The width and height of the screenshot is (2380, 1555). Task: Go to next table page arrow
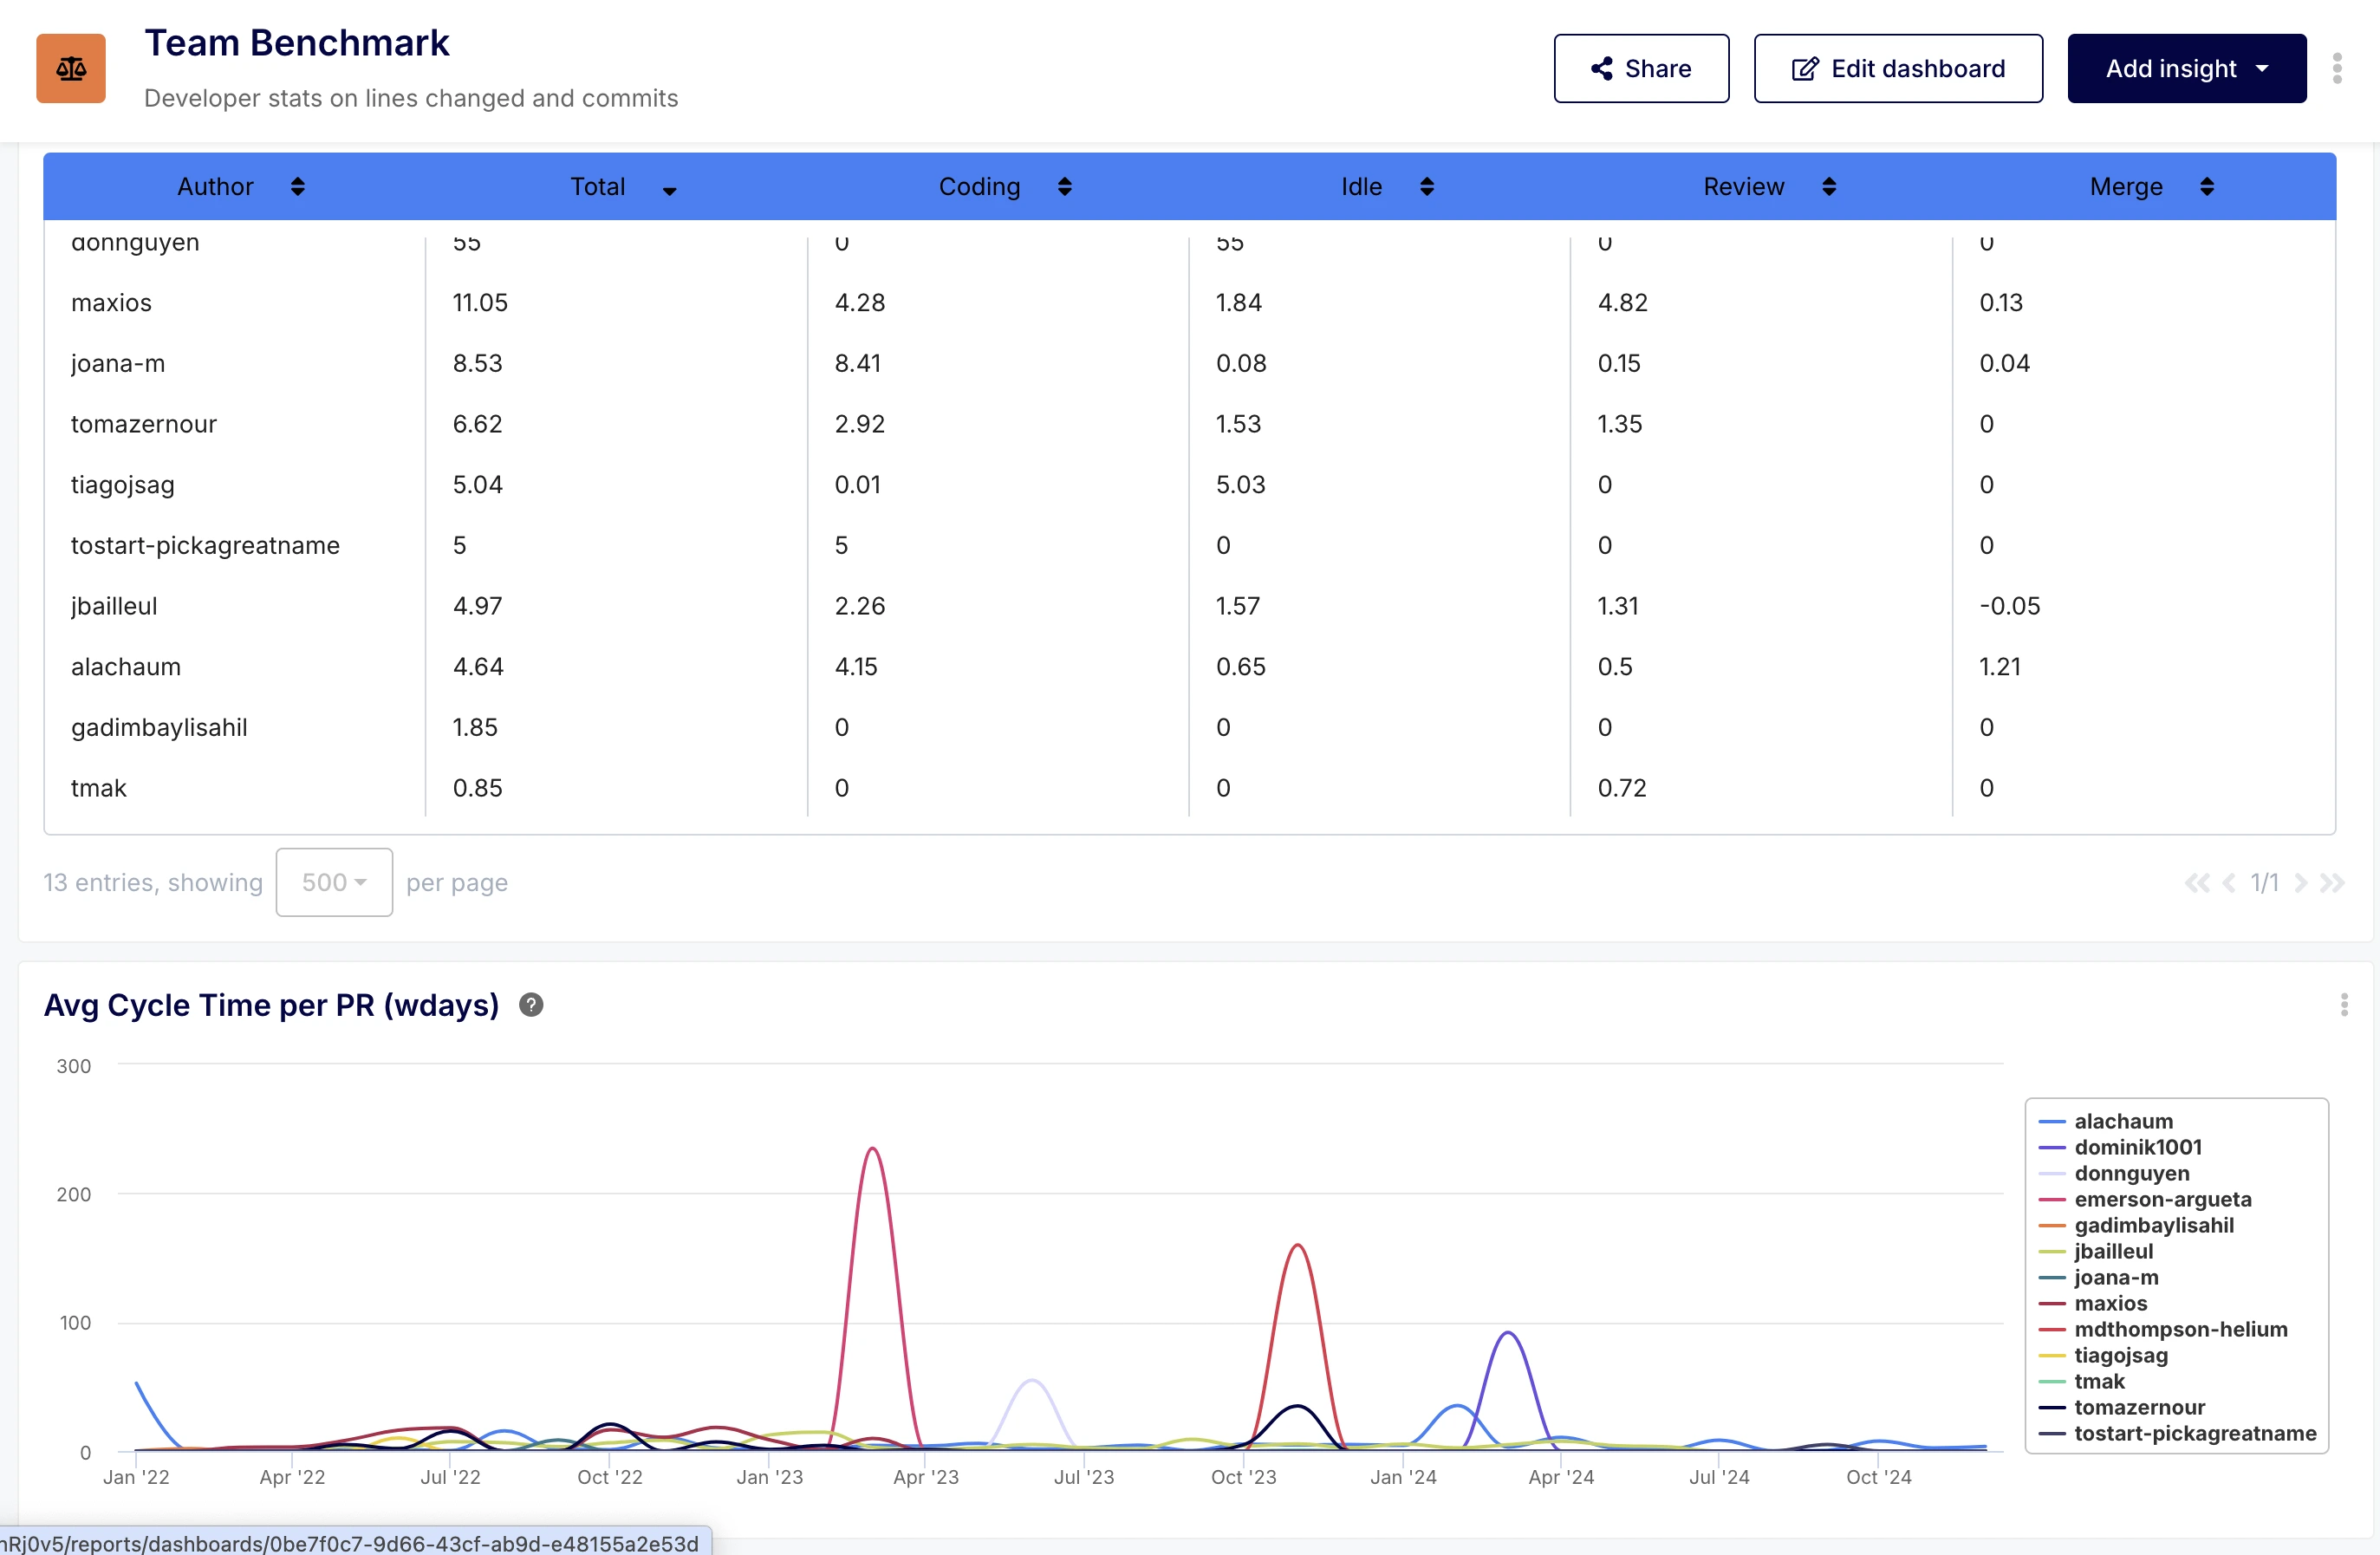[2301, 883]
